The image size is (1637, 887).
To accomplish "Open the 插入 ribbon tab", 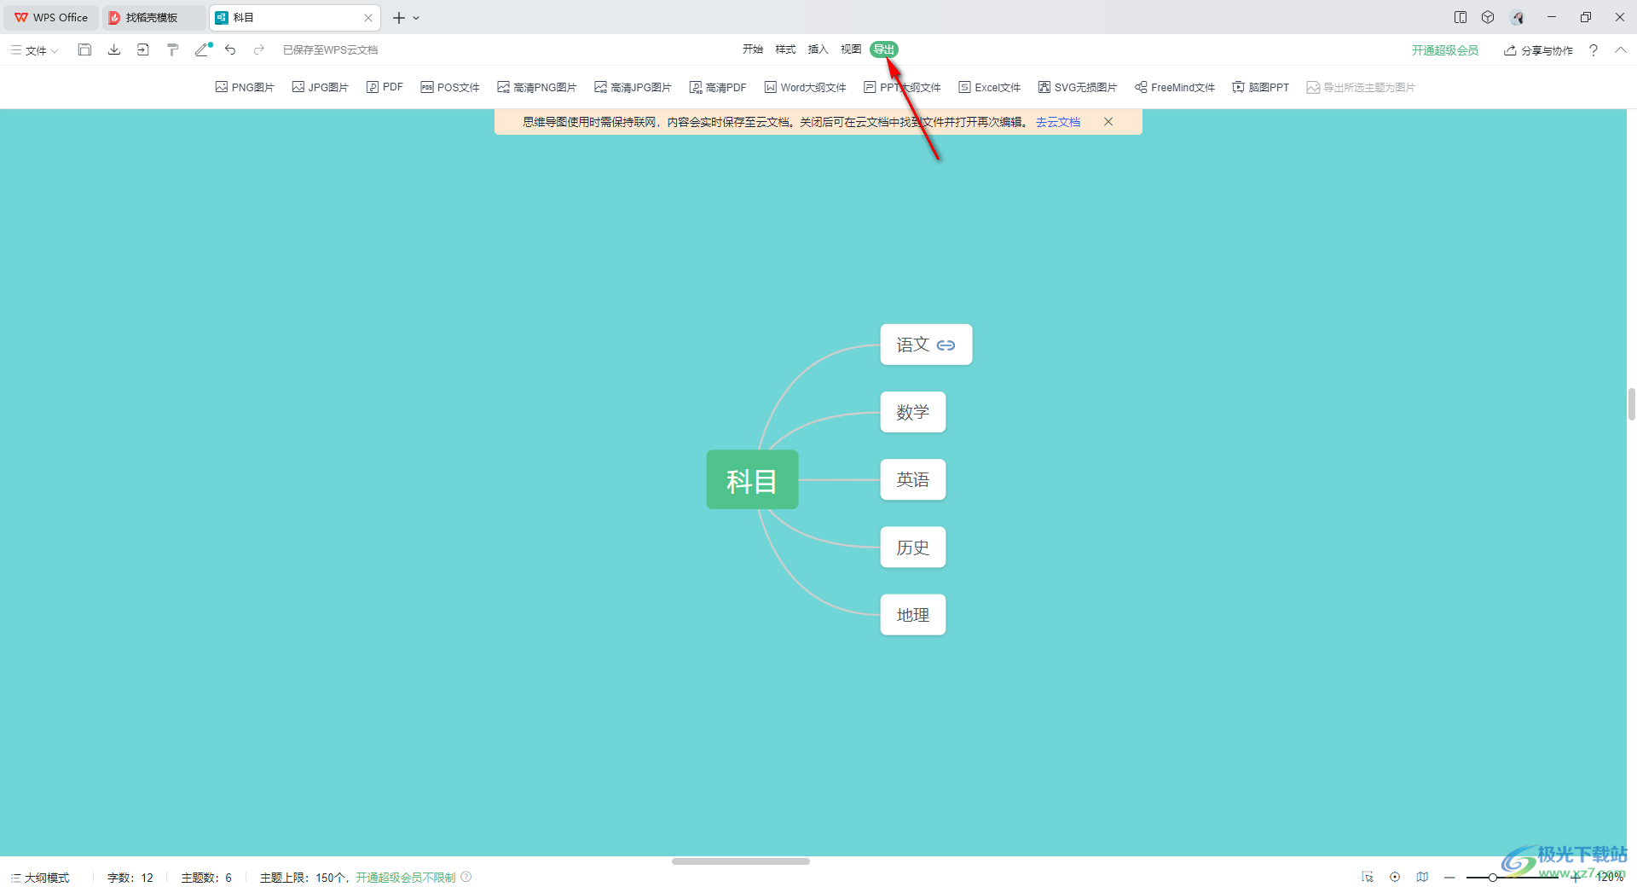I will tap(818, 49).
